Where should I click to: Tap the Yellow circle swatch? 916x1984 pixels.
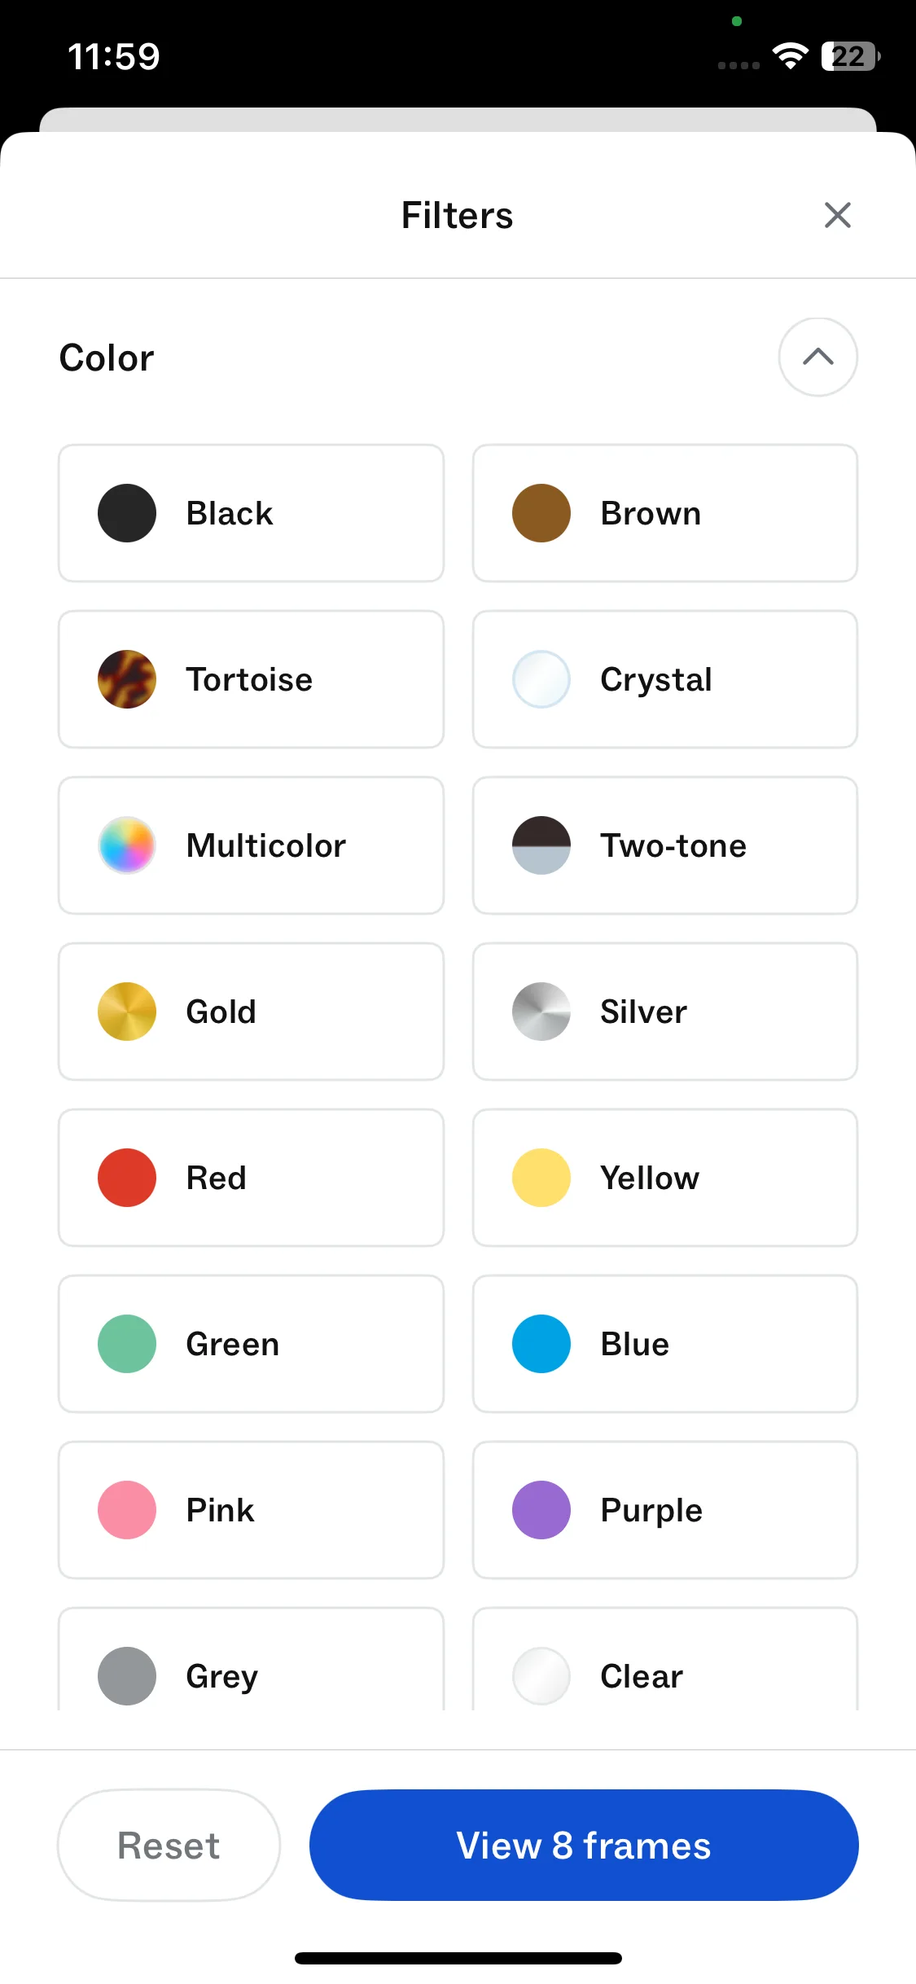541,1178
